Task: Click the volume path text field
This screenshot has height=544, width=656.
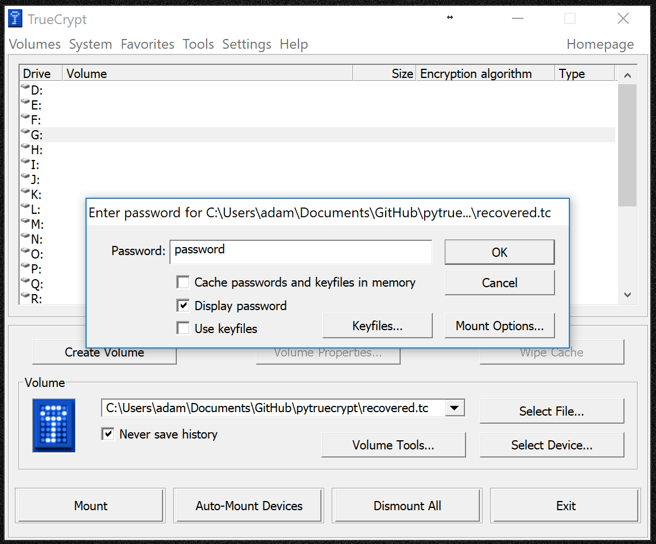Action: [x=273, y=408]
